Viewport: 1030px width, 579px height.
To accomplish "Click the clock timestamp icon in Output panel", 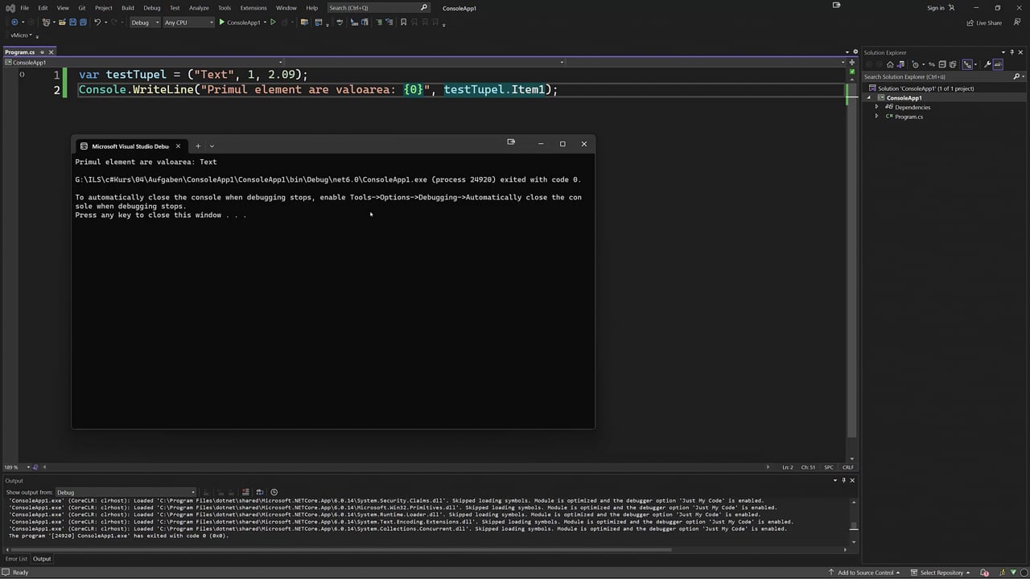I will pyautogui.click(x=274, y=492).
